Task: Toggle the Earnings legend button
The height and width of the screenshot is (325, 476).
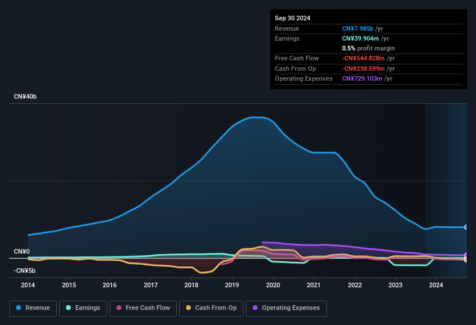Action: click(x=83, y=308)
